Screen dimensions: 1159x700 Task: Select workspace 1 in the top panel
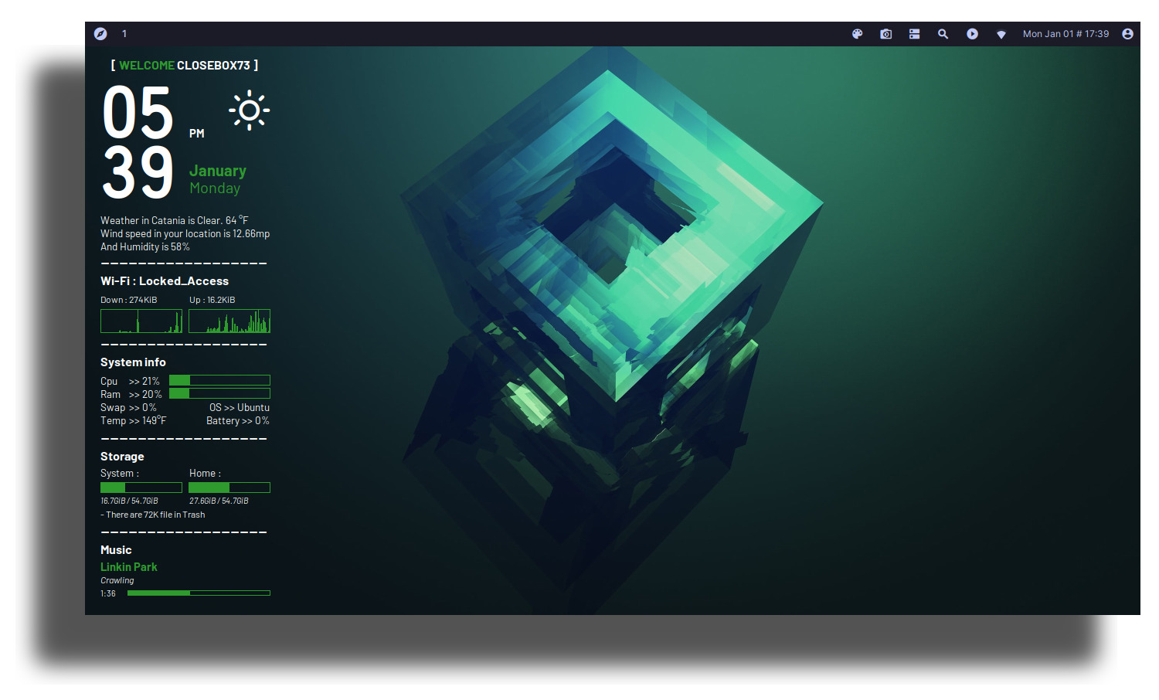pyautogui.click(x=124, y=34)
